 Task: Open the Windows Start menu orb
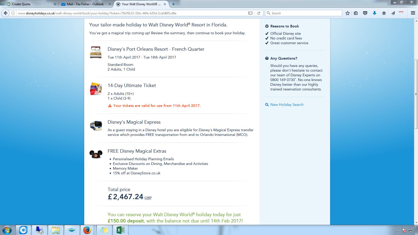click(x=7, y=230)
